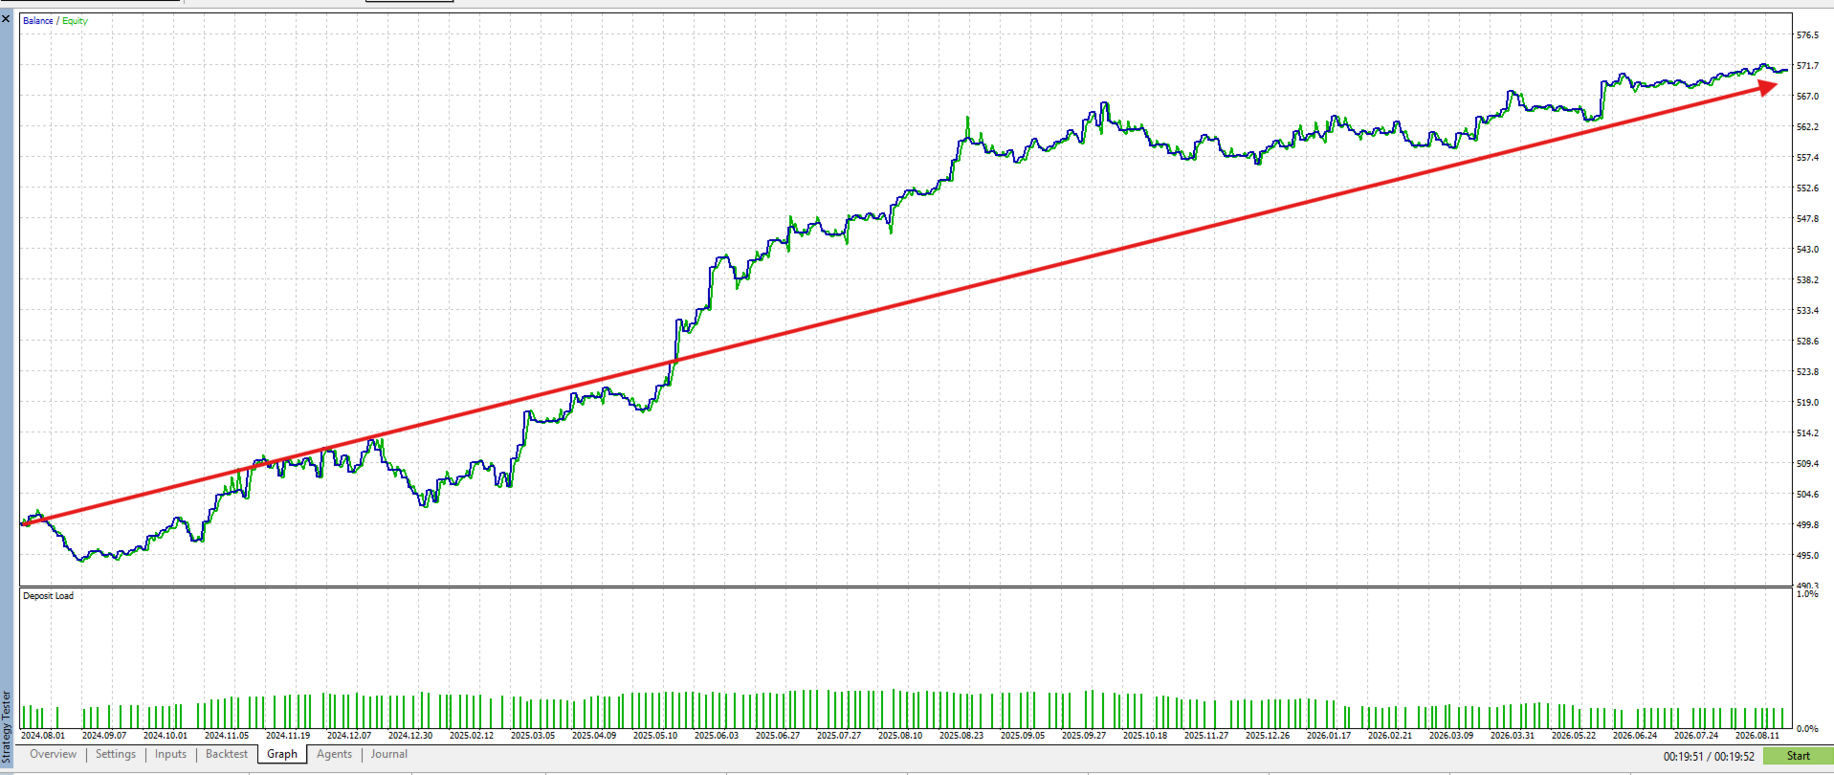Click the Deposit Load chart label
The width and height of the screenshot is (1834, 775).
(x=48, y=596)
